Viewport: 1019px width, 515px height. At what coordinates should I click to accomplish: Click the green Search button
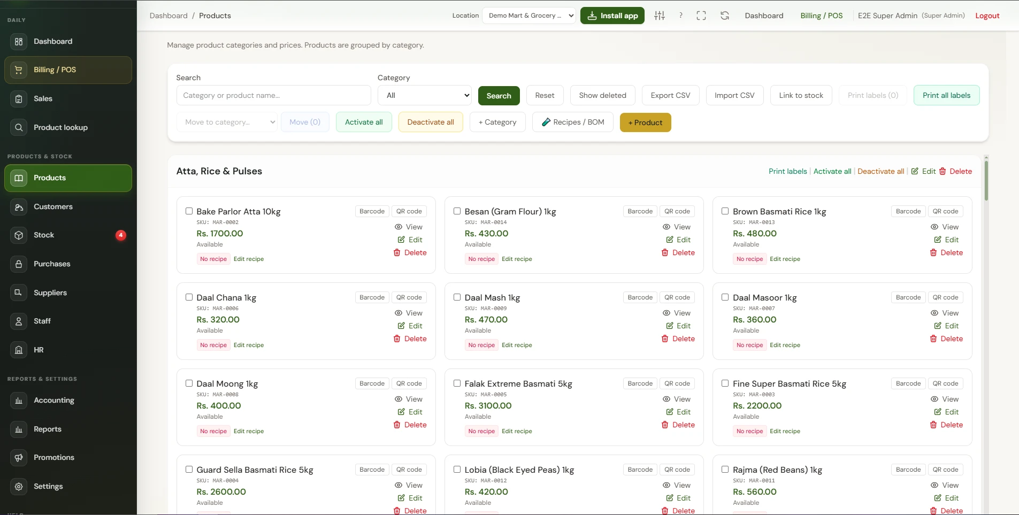499,96
